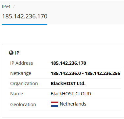Click the NetRange row label
This screenshot has width=124, height=119.
[21, 73]
